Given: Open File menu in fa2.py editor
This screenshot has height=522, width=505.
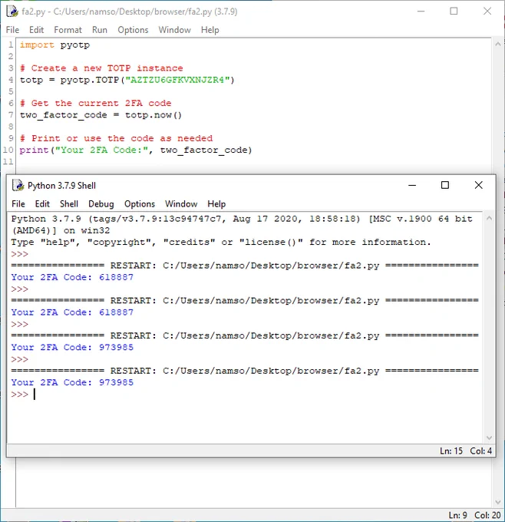Looking at the screenshot, I should click(12, 30).
